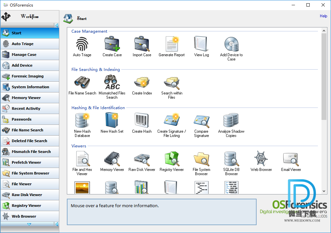Click the Workflow customize arrows icon
The height and width of the screenshot is (233, 331).
click(x=6, y=17)
